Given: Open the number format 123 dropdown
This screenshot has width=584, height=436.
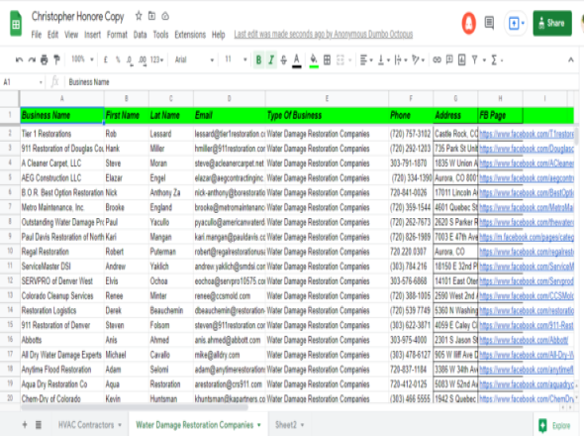Looking at the screenshot, I should tap(156, 59).
